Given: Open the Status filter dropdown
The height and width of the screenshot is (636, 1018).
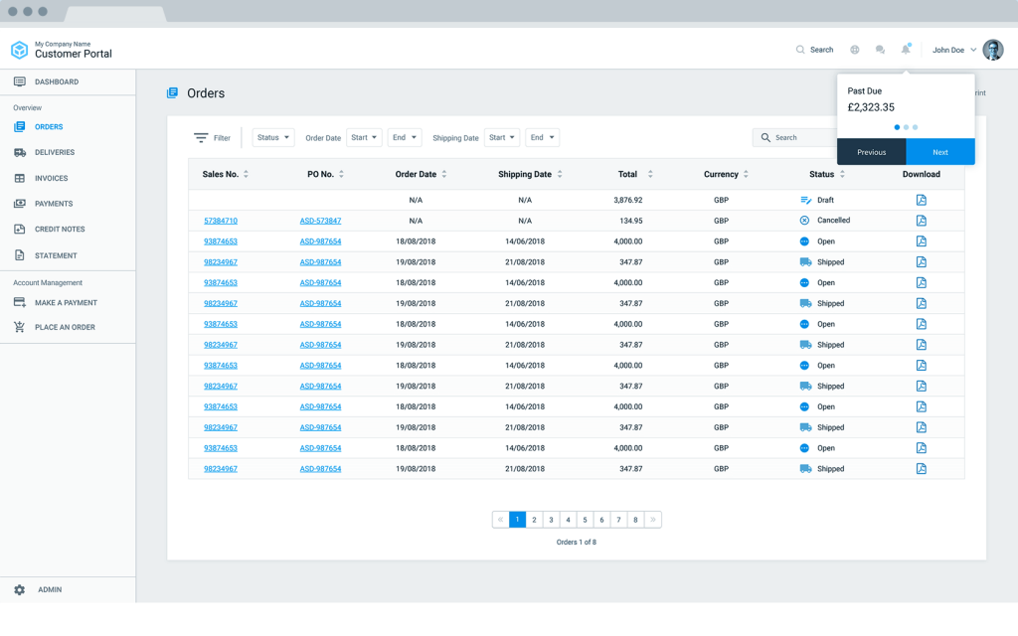Looking at the screenshot, I should pos(273,138).
